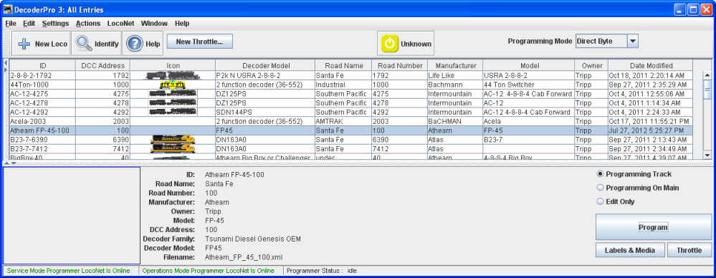Open the LocoNet menu
Viewport: 716px width, 278px height.
pyautogui.click(x=120, y=23)
